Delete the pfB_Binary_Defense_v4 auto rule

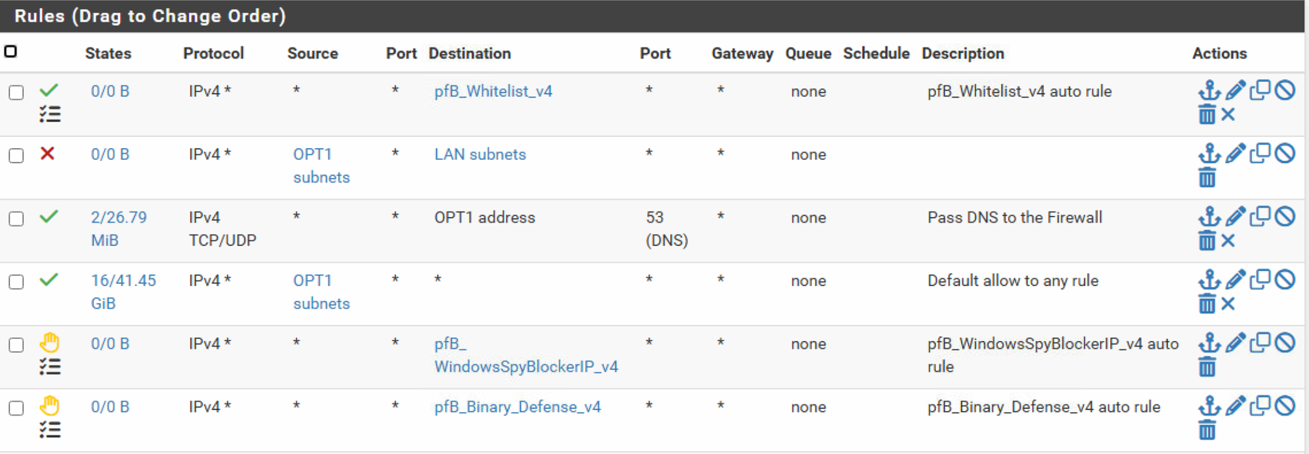[1207, 429]
